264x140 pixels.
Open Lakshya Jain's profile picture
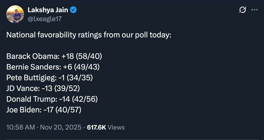coord(15,14)
